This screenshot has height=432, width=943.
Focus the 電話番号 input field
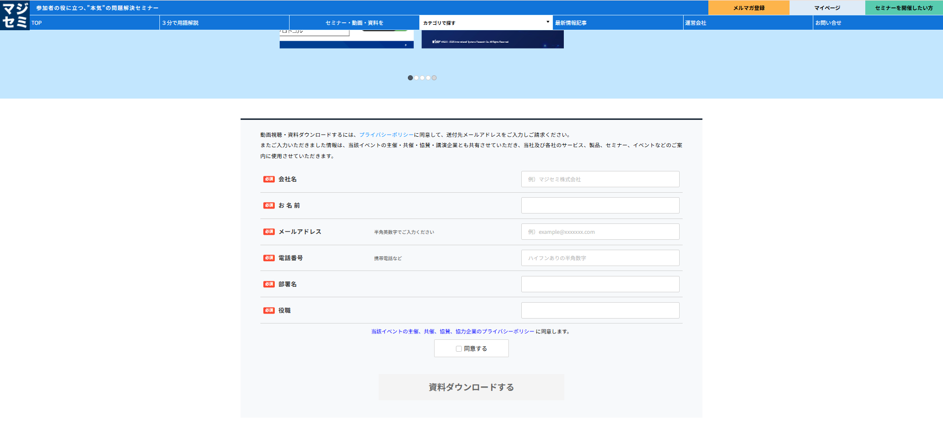[600, 258]
